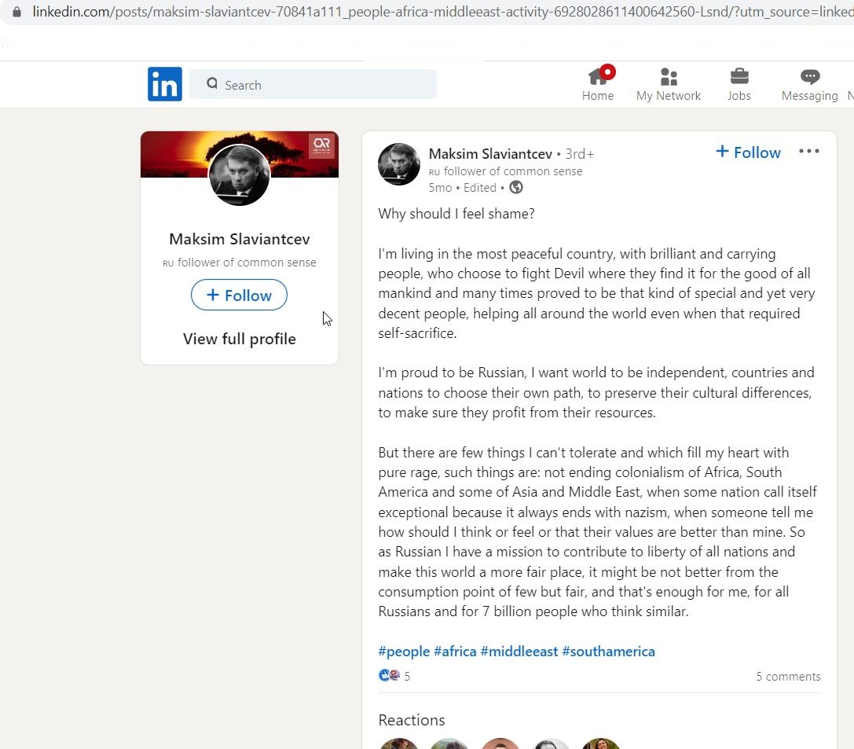This screenshot has width=854, height=749.
Task: Open the 5 comments link
Action: coord(788,677)
